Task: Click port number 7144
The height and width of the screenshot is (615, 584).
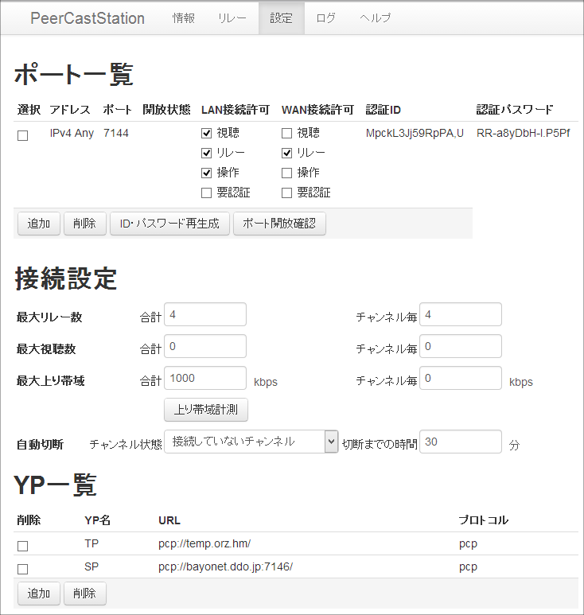Action: click(x=116, y=134)
